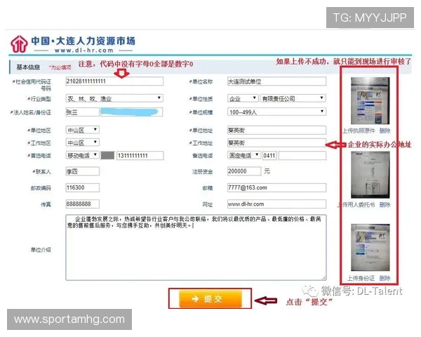Click the area code field 0411
This screenshot has height=337, width=421.
pyautogui.click(x=269, y=155)
